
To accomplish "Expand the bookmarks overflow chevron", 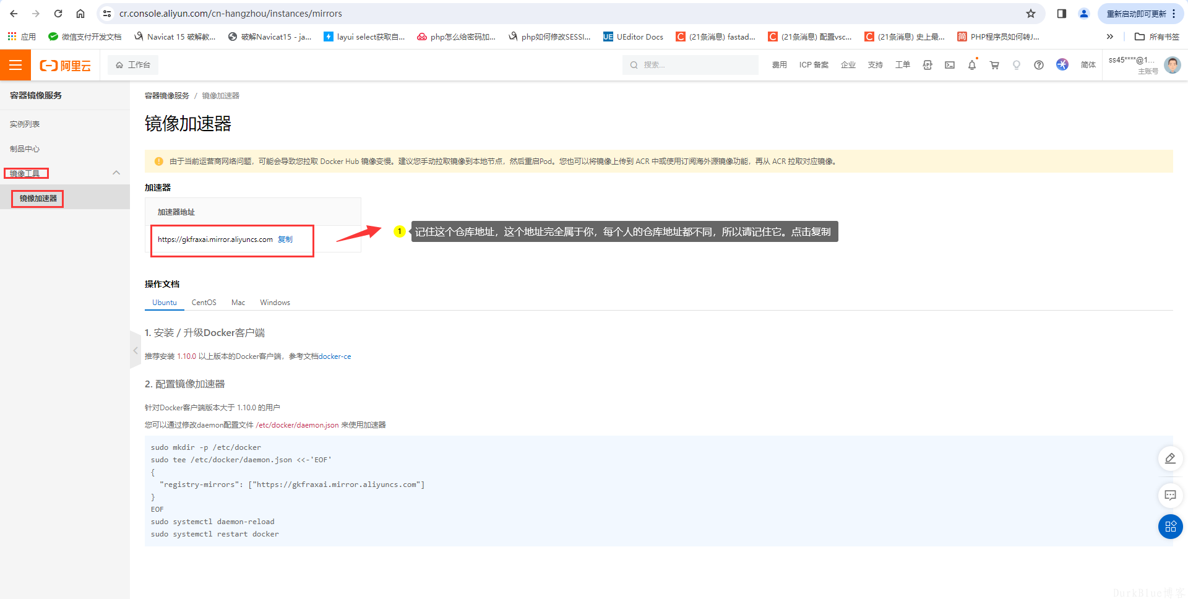I will 1110,37.
